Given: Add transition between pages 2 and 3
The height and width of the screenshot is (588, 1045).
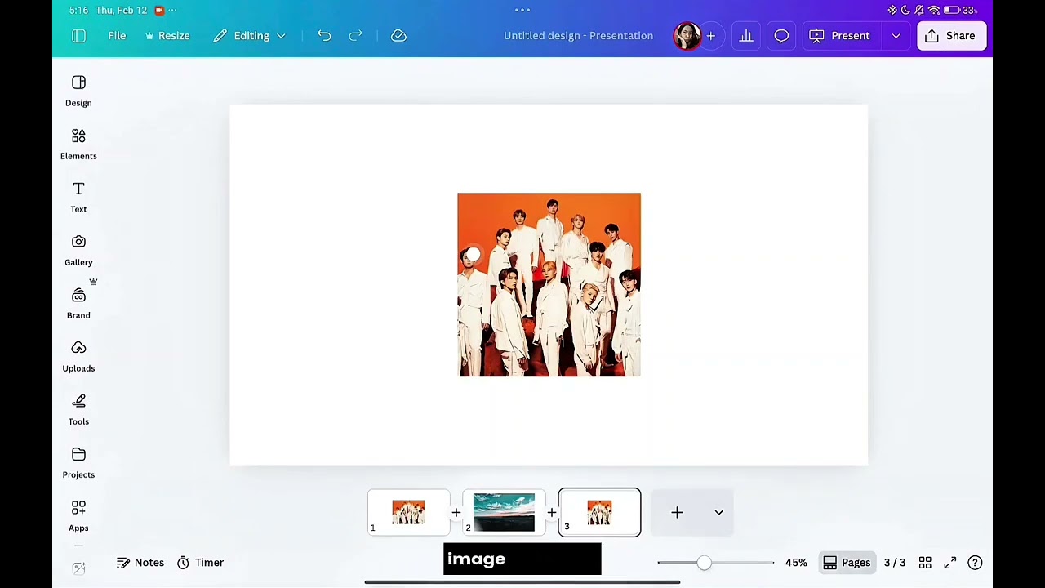Looking at the screenshot, I should [x=552, y=513].
